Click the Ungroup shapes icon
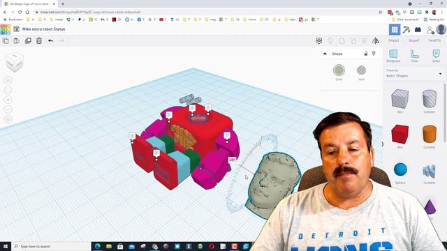447x251 pixels. (x=353, y=40)
